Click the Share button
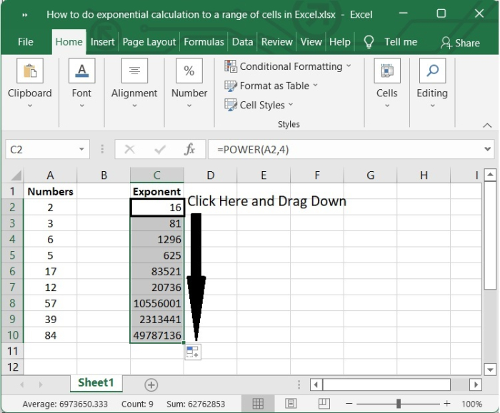 point(460,43)
